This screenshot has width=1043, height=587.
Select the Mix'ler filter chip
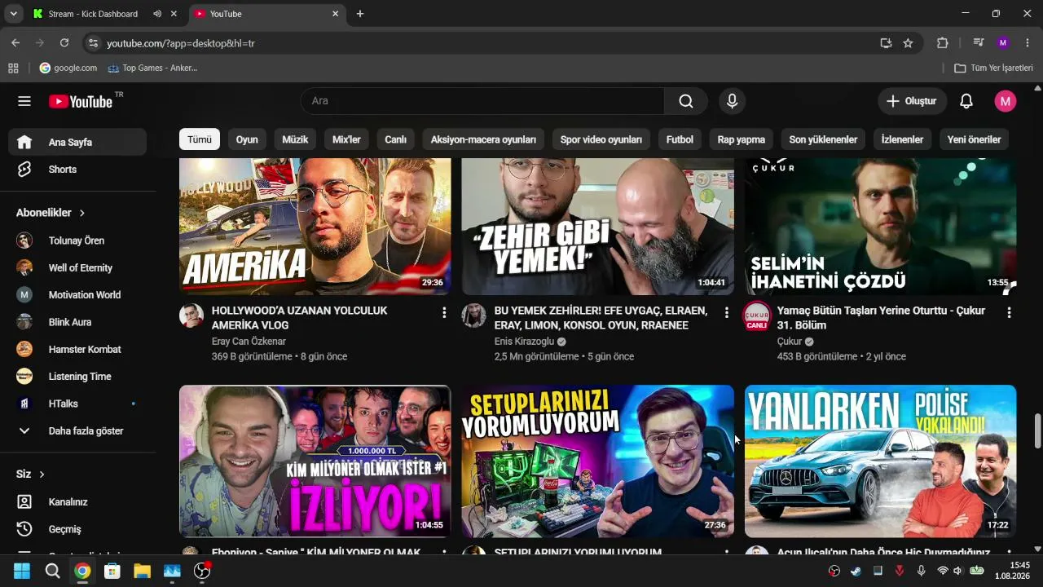point(346,139)
